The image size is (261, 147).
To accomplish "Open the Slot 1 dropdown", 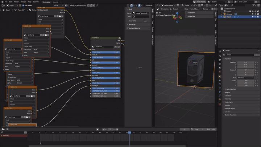I will pos(58,5).
